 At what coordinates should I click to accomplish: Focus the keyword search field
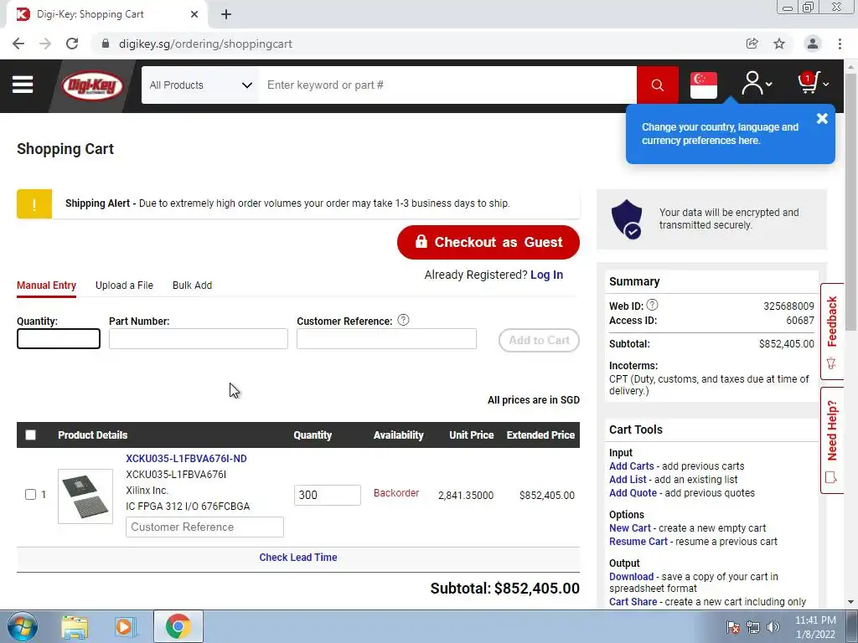point(448,85)
